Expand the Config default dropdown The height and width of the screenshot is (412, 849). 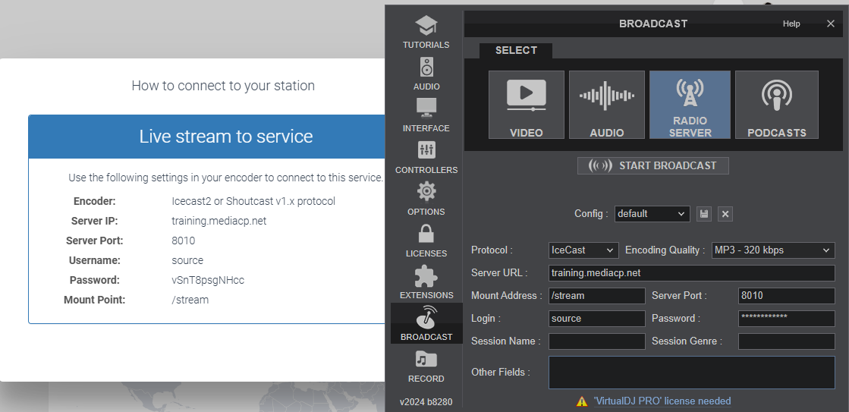652,214
